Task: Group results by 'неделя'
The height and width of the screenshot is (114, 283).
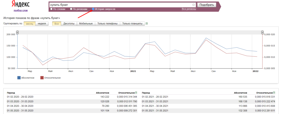Action: pos(42,24)
